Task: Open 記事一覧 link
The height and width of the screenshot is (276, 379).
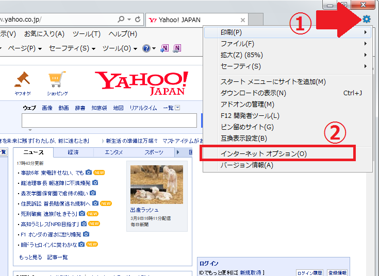Action: click(57, 257)
